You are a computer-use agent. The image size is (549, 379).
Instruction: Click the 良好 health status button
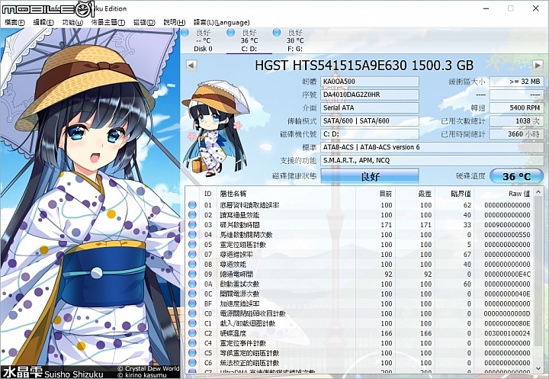tap(370, 176)
